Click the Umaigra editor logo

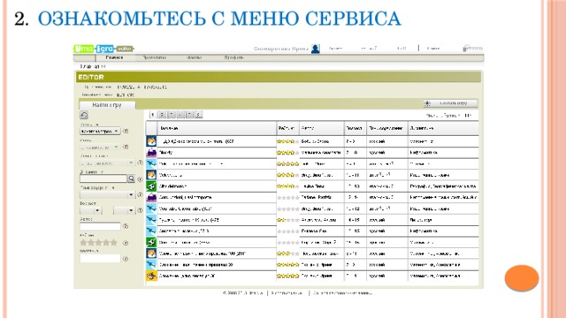103,49
